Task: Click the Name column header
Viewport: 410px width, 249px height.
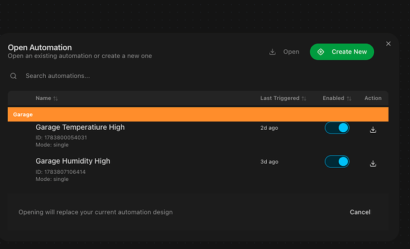Action: coord(43,98)
